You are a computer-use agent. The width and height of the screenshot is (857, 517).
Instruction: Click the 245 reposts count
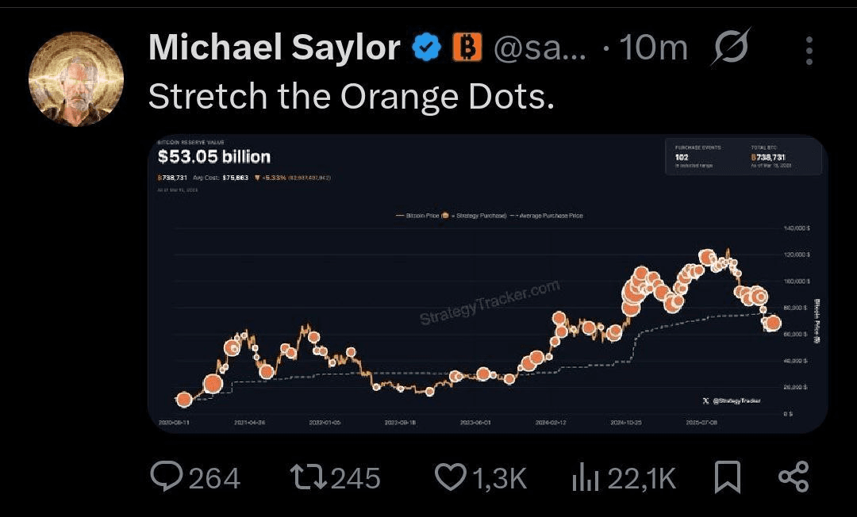pyautogui.click(x=355, y=478)
